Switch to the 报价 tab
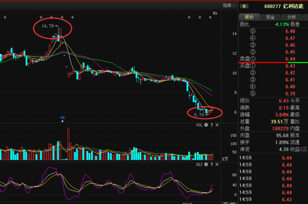 click(x=249, y=17)
